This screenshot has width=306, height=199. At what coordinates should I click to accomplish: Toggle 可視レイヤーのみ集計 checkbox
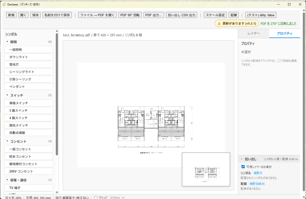(243, 167)
